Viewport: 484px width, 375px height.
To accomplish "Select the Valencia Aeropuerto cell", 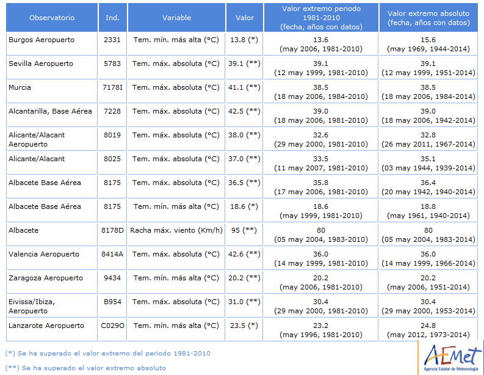I will coord(52,258).
